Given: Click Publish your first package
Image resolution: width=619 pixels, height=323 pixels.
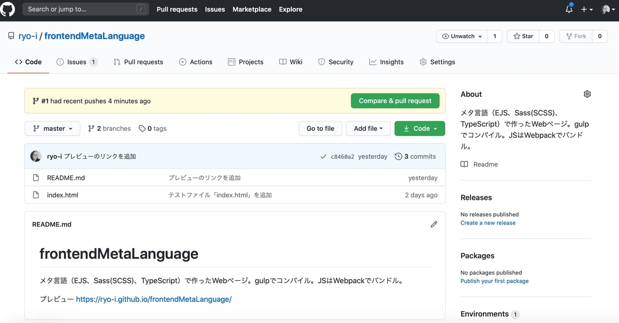Looking at the screenshot, I should 495,281.
